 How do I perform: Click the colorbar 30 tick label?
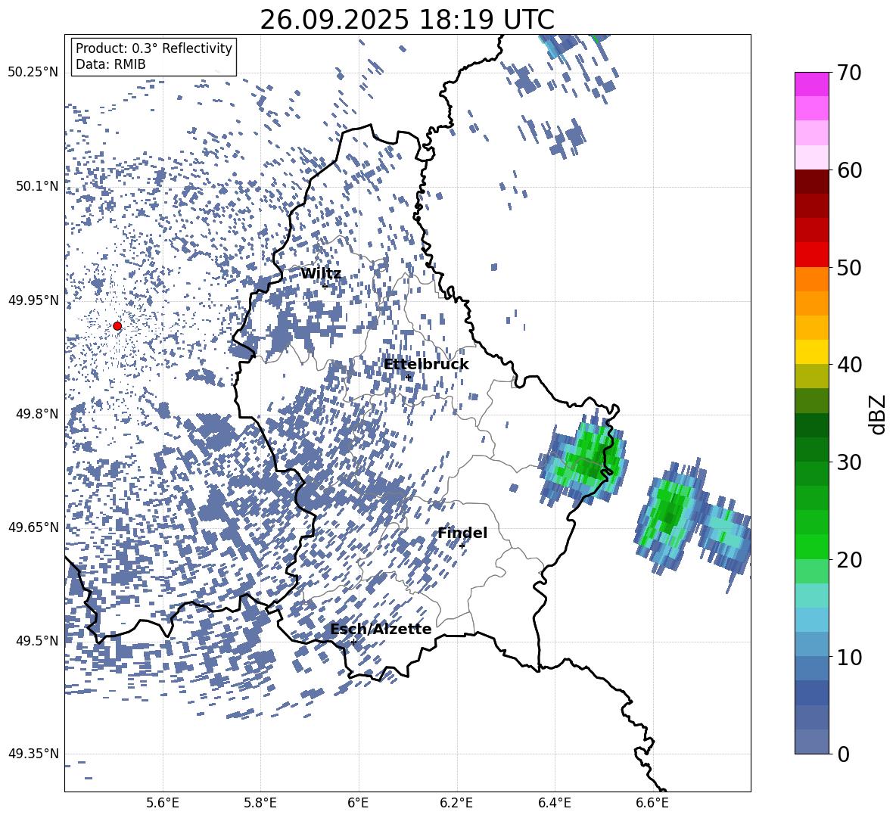pyautogui.click(x=849, y=462)
